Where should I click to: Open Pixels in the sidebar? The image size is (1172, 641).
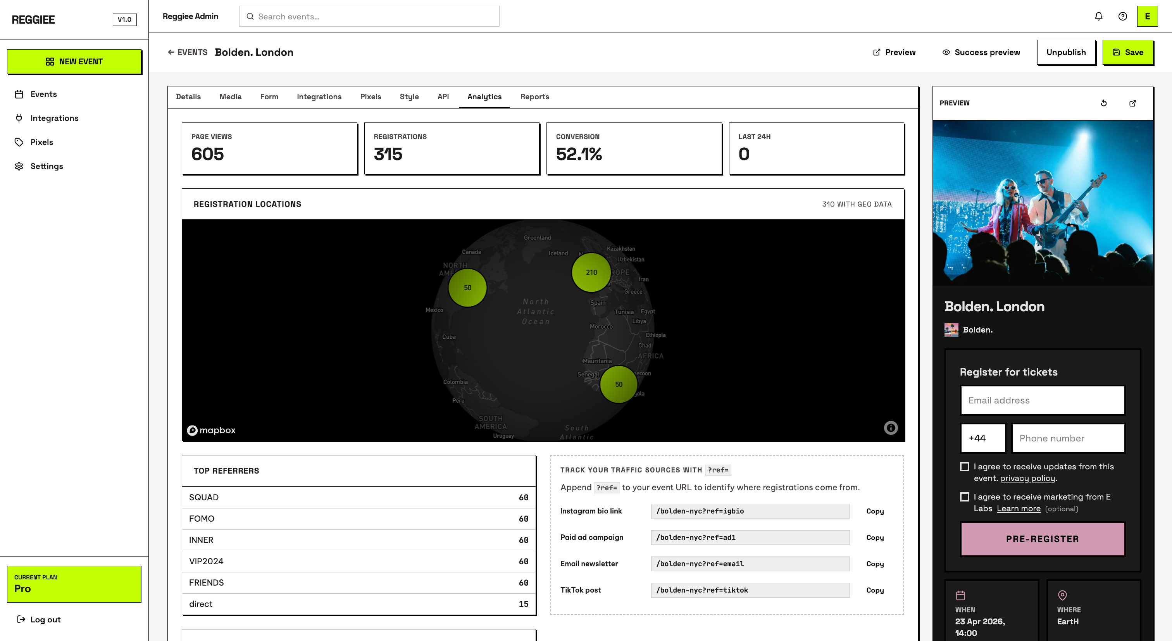tap(41, 142)
